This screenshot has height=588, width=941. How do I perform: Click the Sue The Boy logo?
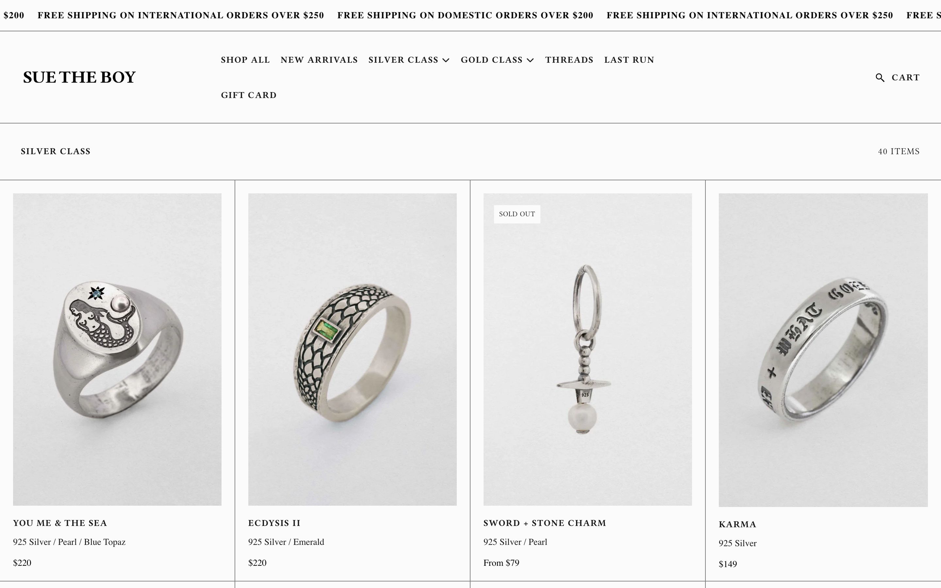pyautogui.click(x=79, y=77)
